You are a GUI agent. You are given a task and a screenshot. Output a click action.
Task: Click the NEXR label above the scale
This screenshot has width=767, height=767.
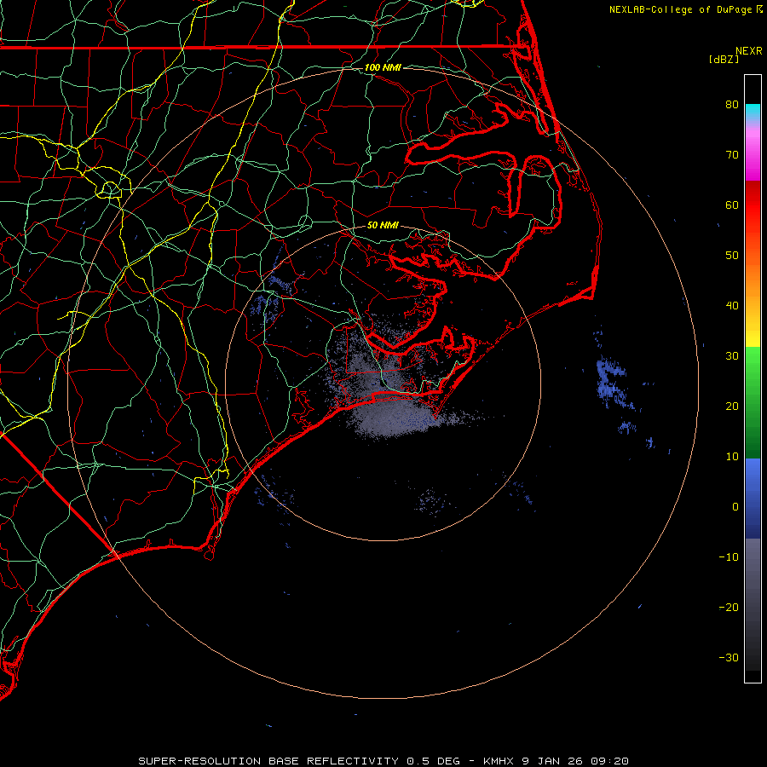749,51
